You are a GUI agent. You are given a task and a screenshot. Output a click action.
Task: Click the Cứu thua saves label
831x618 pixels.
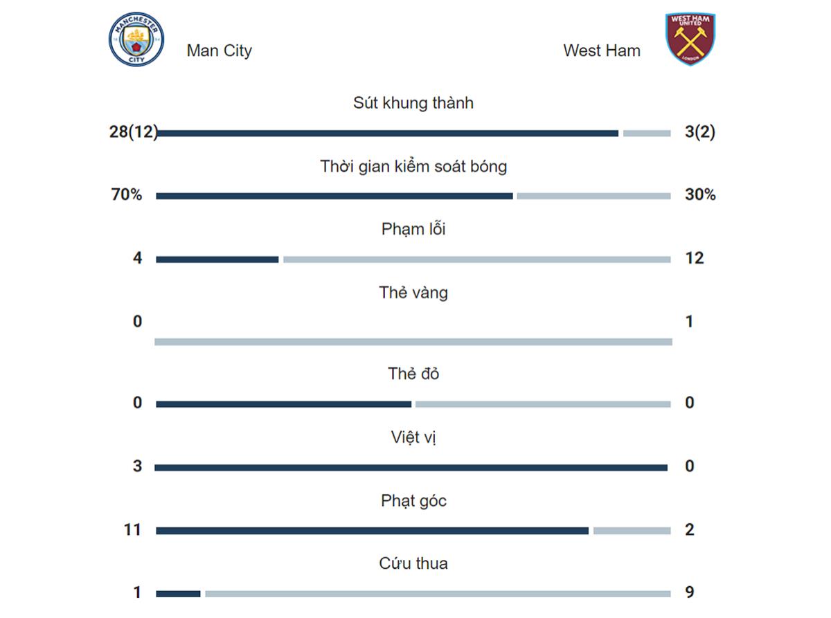point(413,563)
